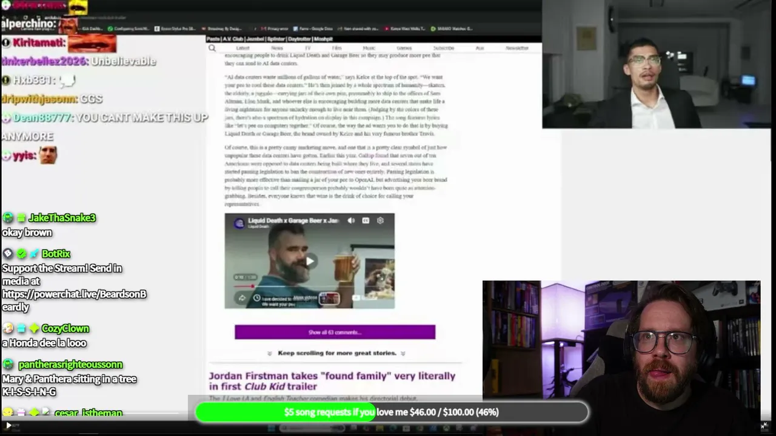Open the Music section
776x436 pixels.
coord(369,48)
